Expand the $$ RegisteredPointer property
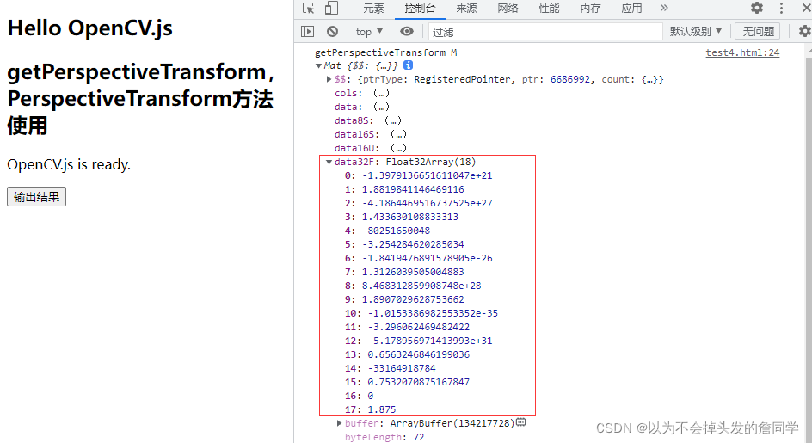The width and height of the screenshot is (812, 443). pos(329,79)
